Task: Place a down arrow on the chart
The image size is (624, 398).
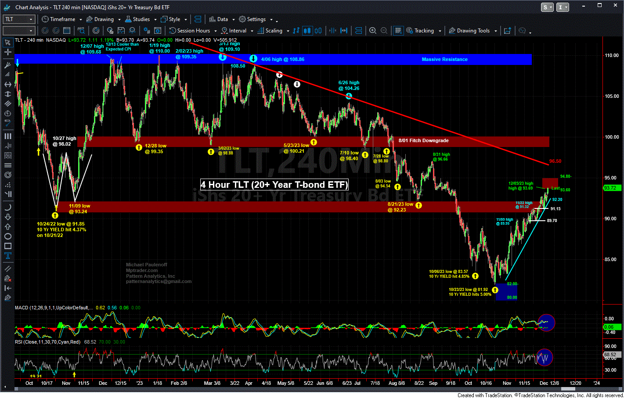Action: [x=7, y=217]
